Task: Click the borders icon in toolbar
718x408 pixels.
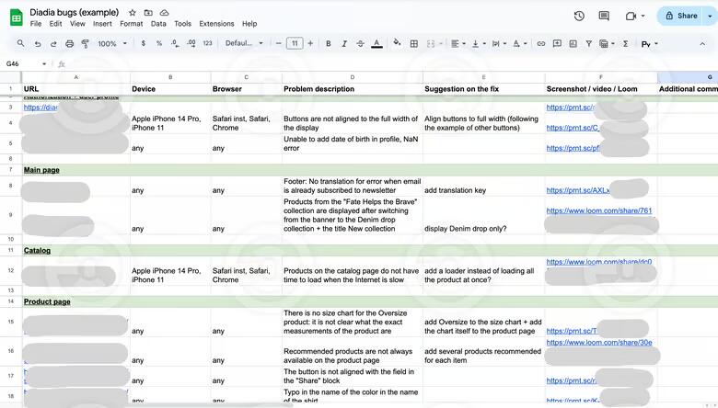Action: tap(414, 43)
